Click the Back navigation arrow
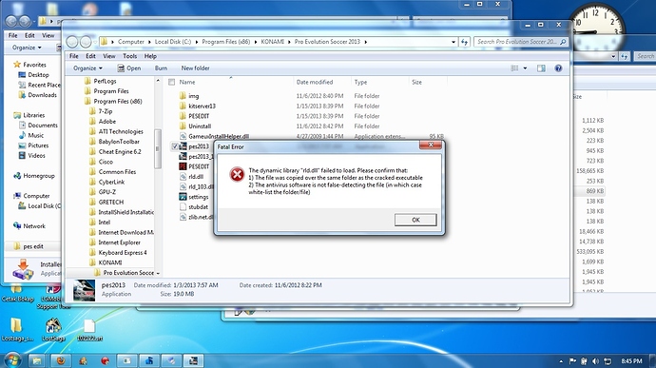This screenshot has width=656, height=368. 72,42
